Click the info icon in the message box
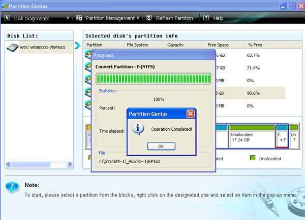Screen dimensions: 305x220 [x=138, y=129]
